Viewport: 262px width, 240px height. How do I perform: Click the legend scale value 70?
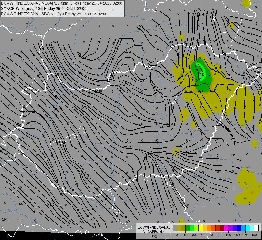coord(211,235)
